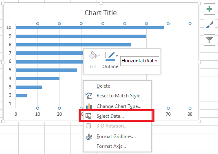
Task: Select the bar for category 3
Action: (29, 87)
